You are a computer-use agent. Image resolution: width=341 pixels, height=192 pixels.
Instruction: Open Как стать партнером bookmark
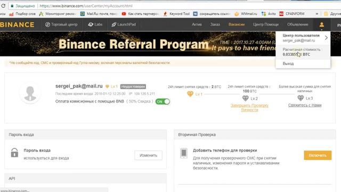(140, 14)
